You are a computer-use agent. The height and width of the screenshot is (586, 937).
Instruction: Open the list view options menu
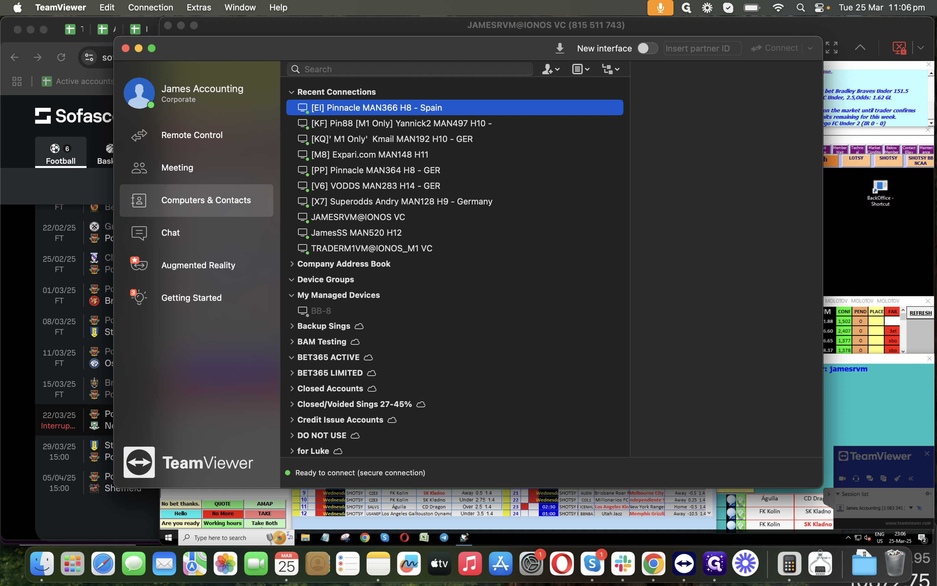click(x=580, y=69)
